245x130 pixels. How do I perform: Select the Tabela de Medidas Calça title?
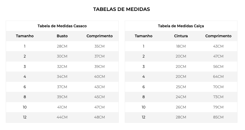click(x=181, y=26)
